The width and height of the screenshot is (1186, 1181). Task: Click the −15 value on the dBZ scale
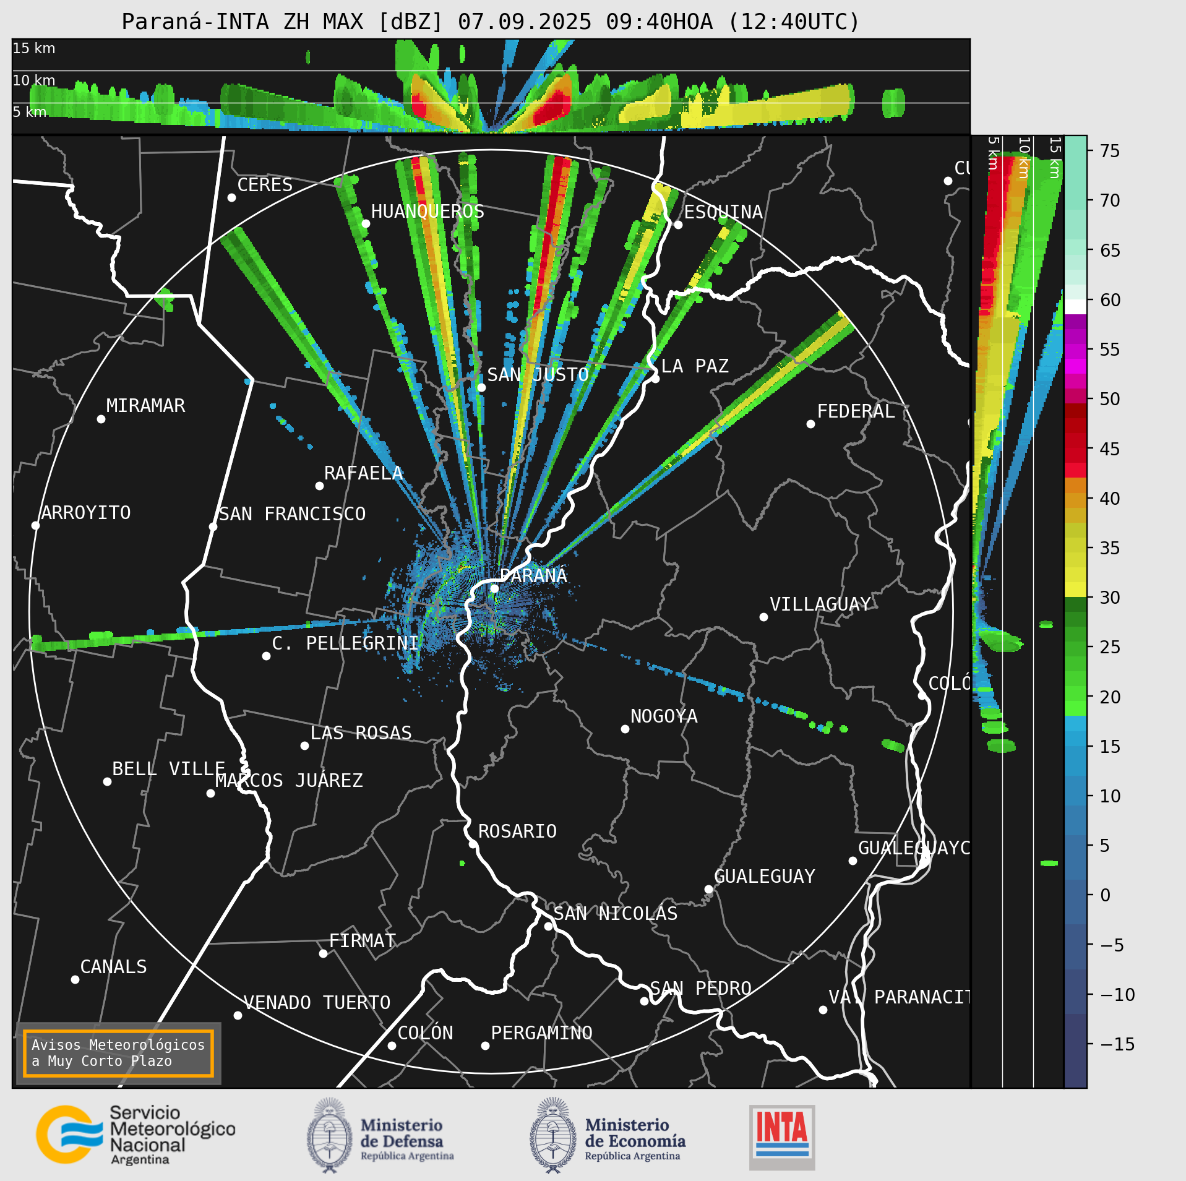point(1117,1044)
